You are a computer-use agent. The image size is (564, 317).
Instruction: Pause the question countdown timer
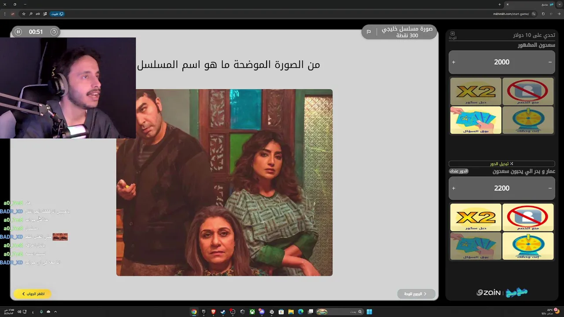[18, 32]
